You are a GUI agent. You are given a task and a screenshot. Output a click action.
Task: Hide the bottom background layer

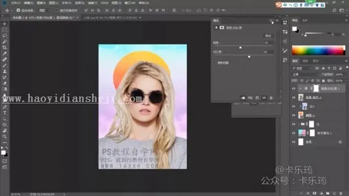click(x=294, y=142)
